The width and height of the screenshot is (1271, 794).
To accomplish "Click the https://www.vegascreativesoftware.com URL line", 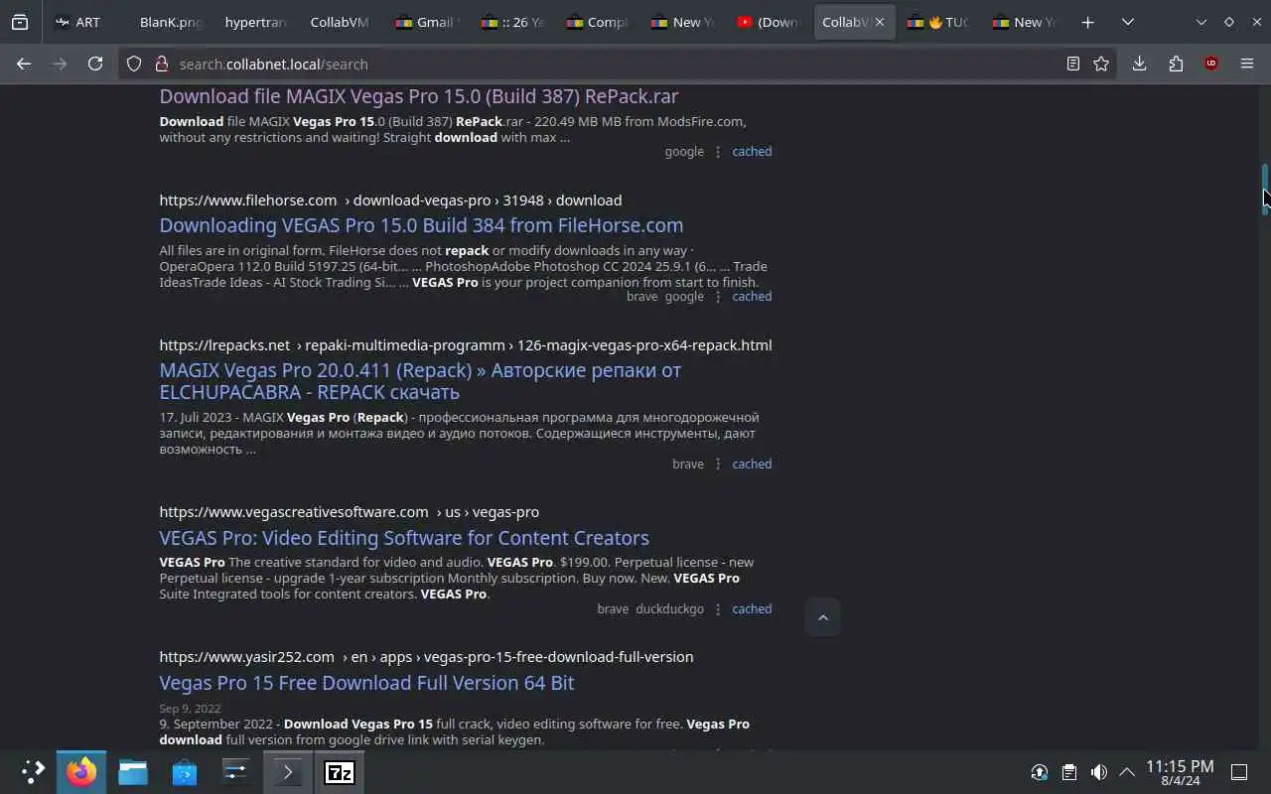I will [349, 512].
